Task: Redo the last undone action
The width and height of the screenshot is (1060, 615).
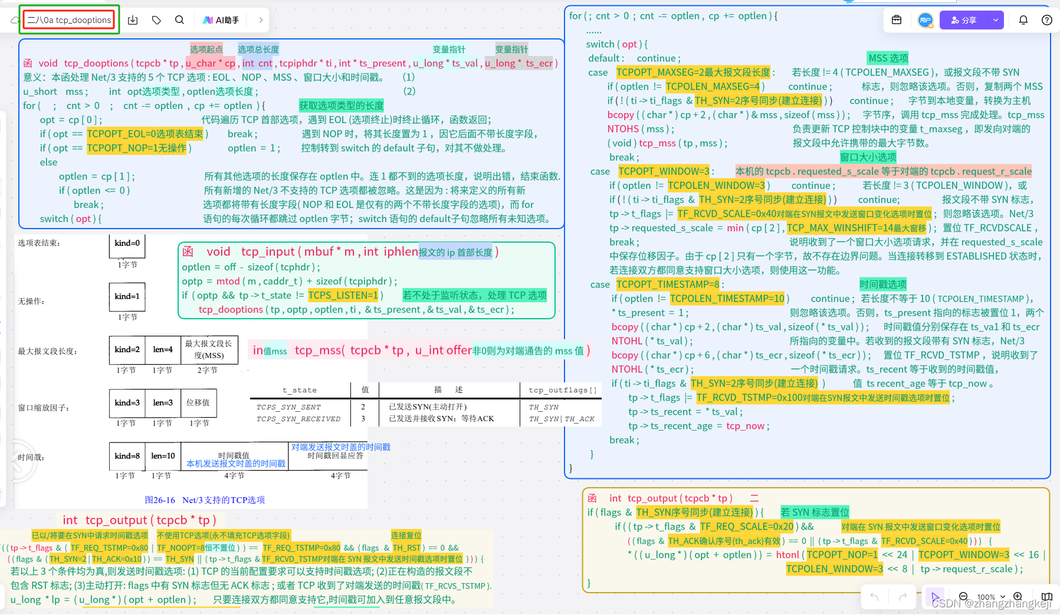Action: tap(903, 597)
